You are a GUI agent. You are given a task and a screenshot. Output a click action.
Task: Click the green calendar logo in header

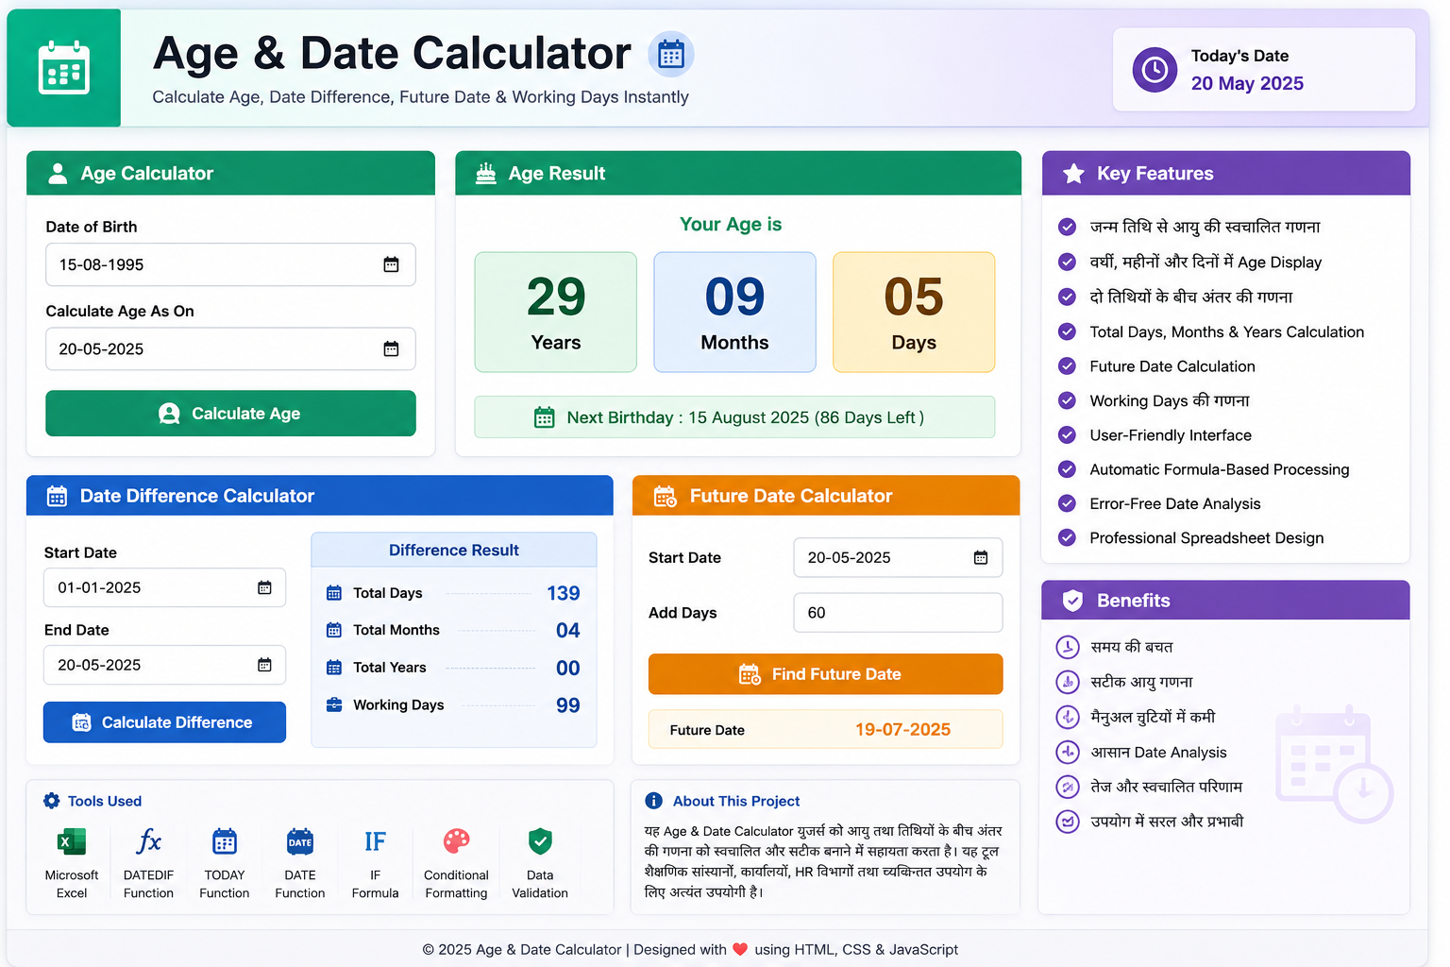point(64,68)
